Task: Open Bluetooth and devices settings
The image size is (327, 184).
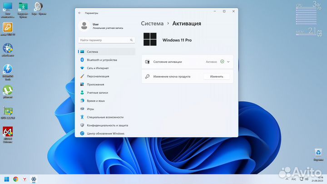Action: click(102, 60)
